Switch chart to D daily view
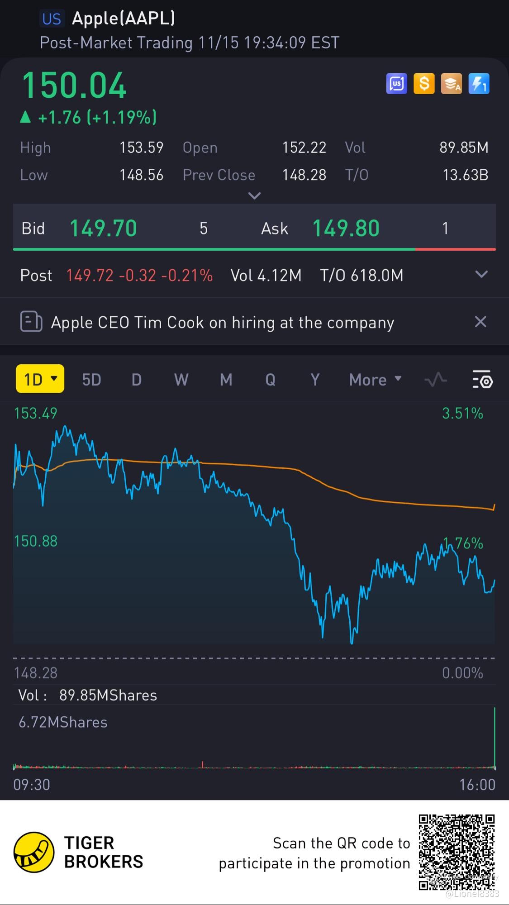 tap(136, 379)
